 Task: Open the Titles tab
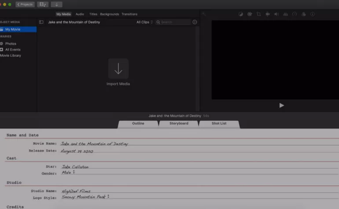pyautogui.click(x=93, y=14)
